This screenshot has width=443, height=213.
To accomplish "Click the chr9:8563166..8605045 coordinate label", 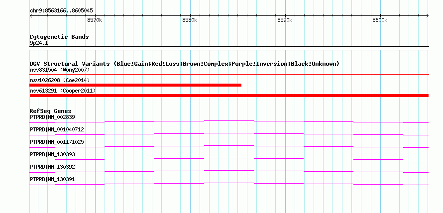I will (x=61, y=11).
